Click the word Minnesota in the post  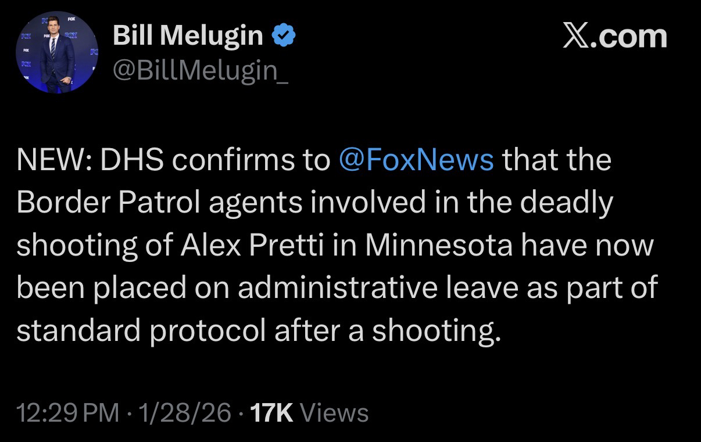click(439, 245)
